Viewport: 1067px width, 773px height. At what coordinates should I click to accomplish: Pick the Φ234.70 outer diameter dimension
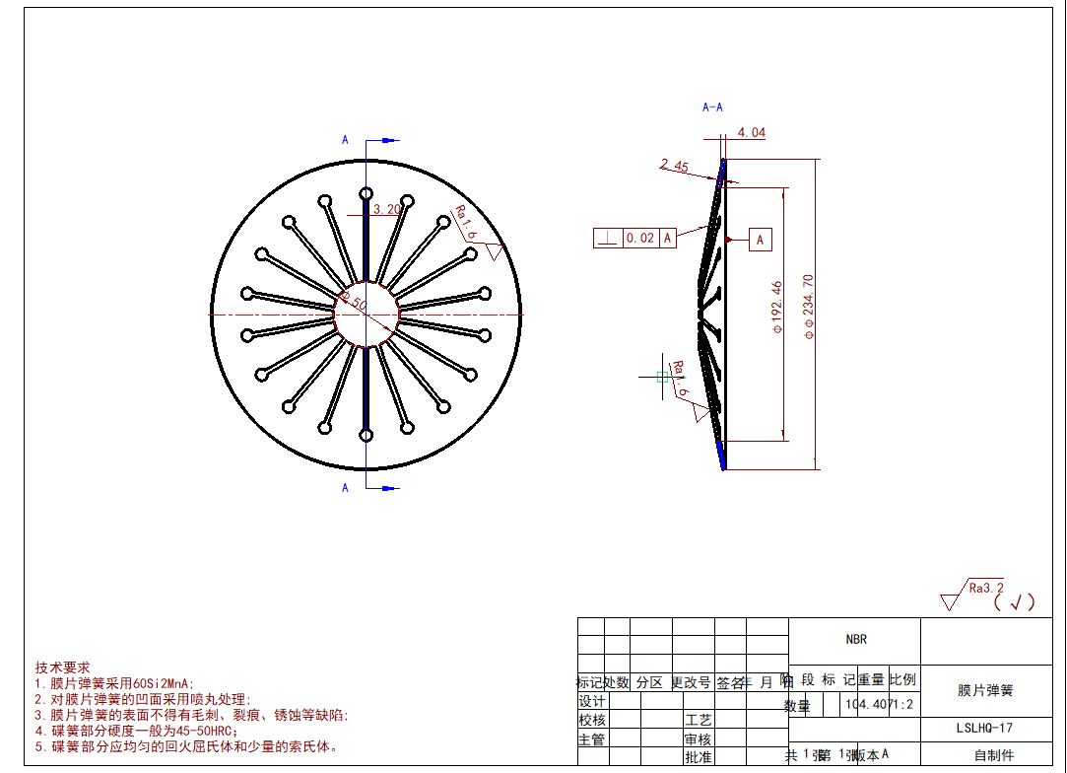coord(809,307)
